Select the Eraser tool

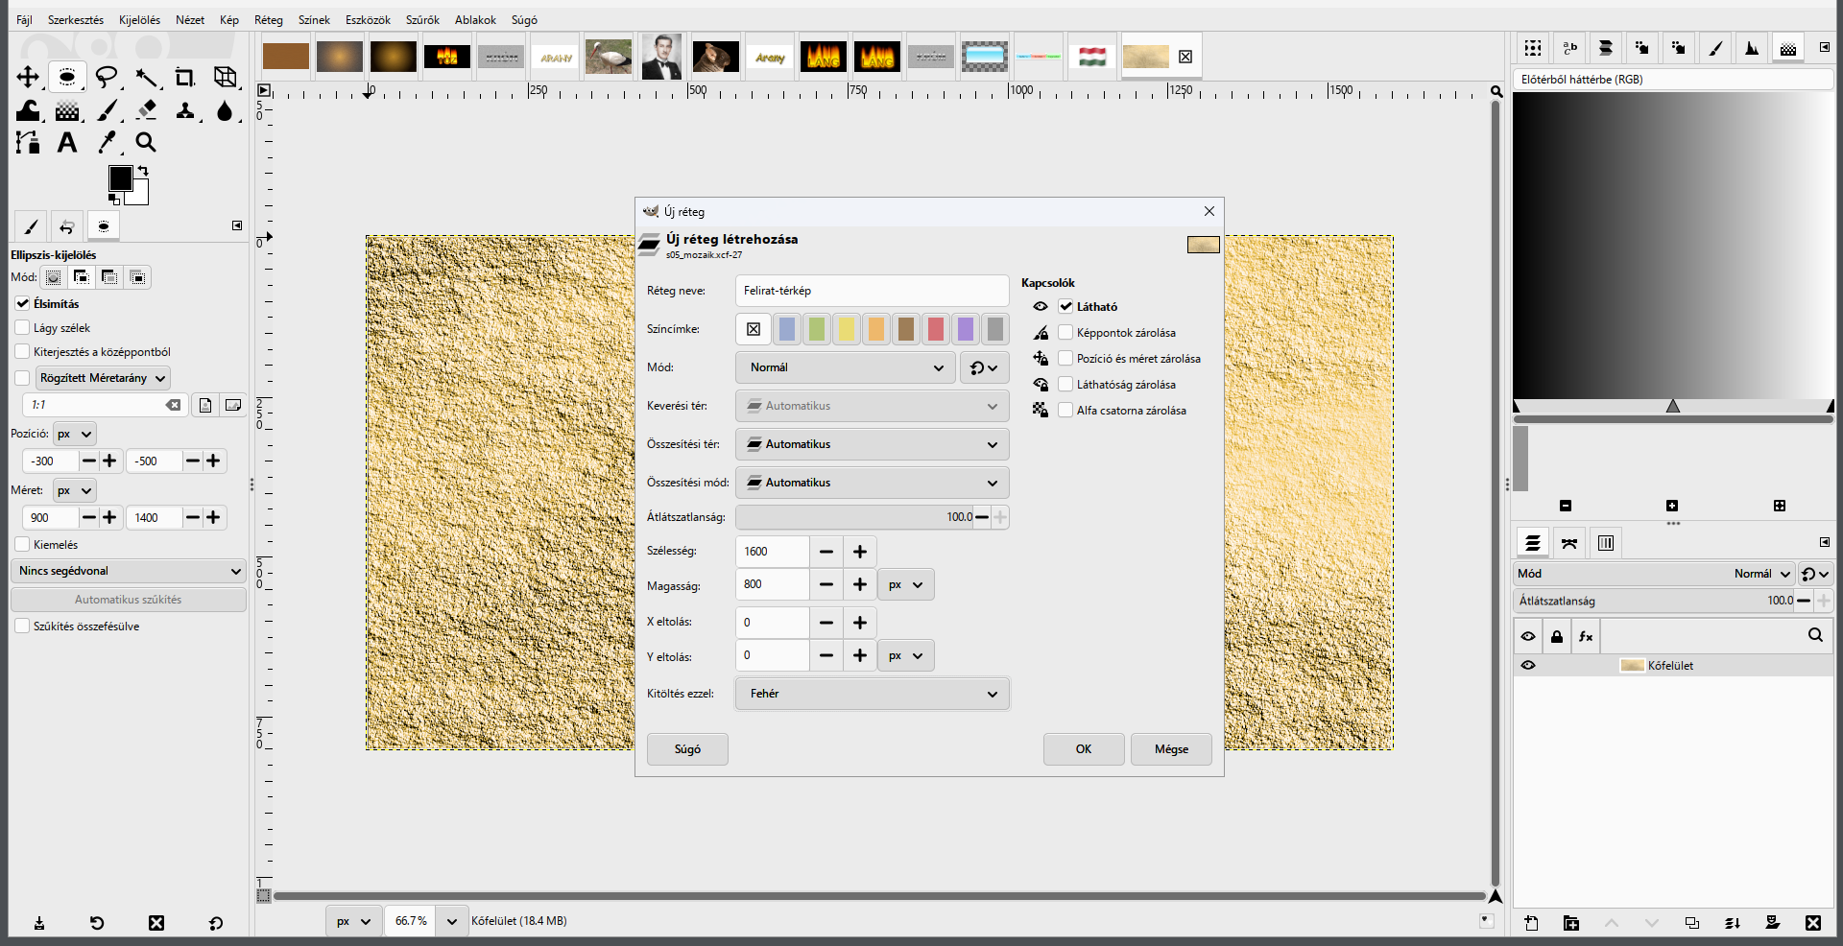point(146,110)
